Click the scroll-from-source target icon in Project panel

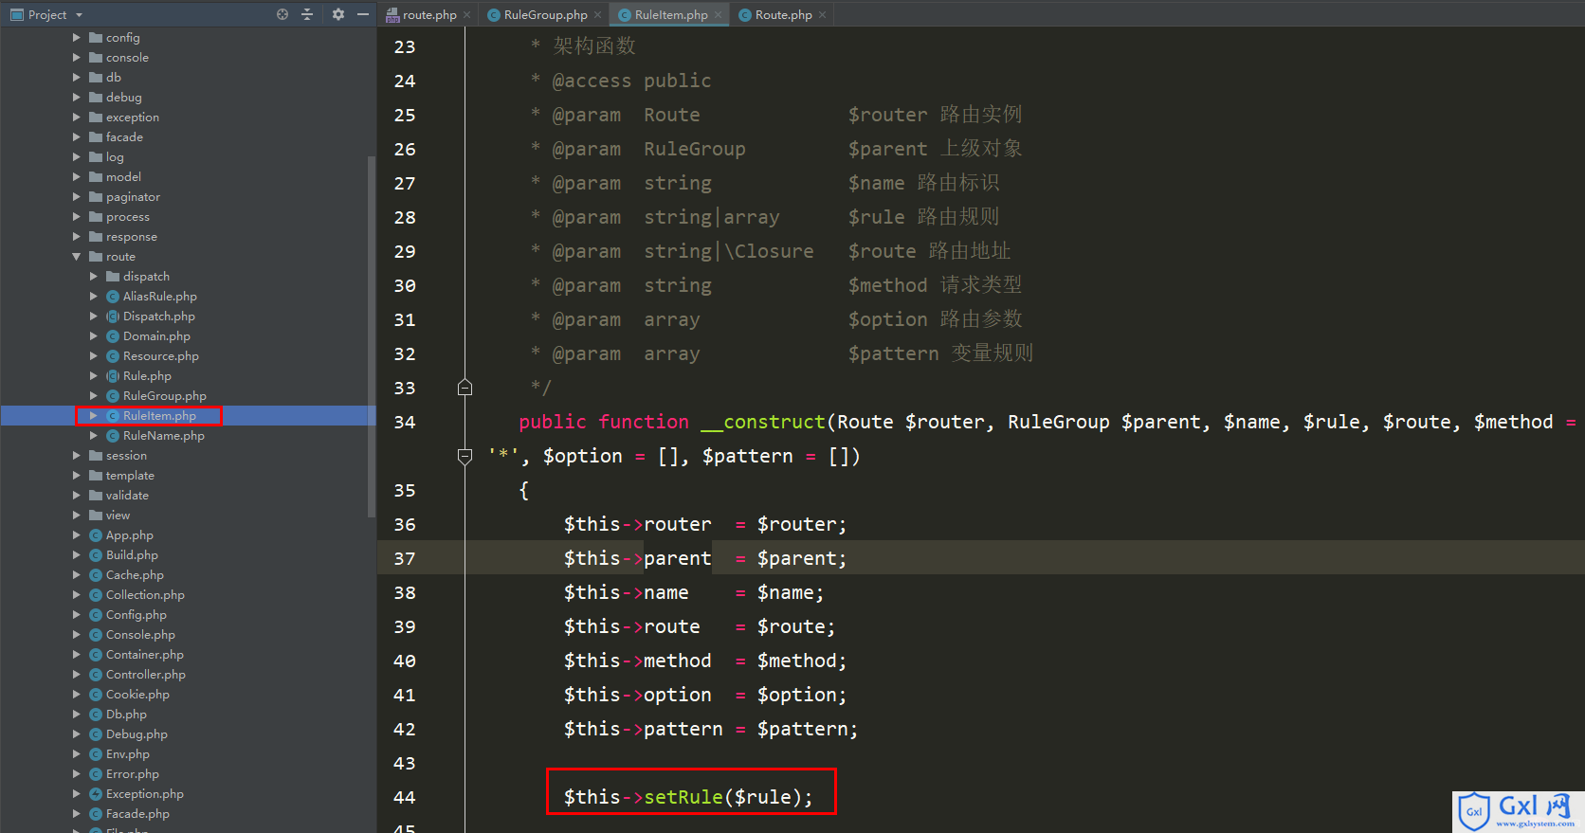tap(282, 14)
